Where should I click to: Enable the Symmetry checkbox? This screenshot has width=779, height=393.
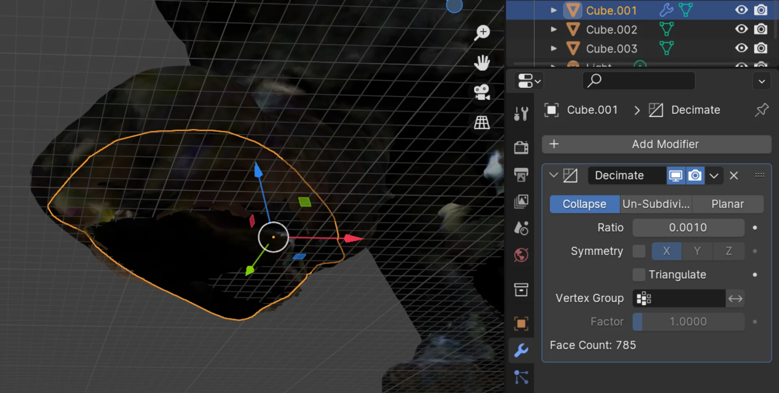click(639, 251)
